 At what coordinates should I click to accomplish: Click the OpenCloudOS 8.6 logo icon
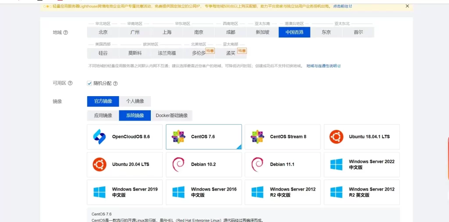click(100, 137)
